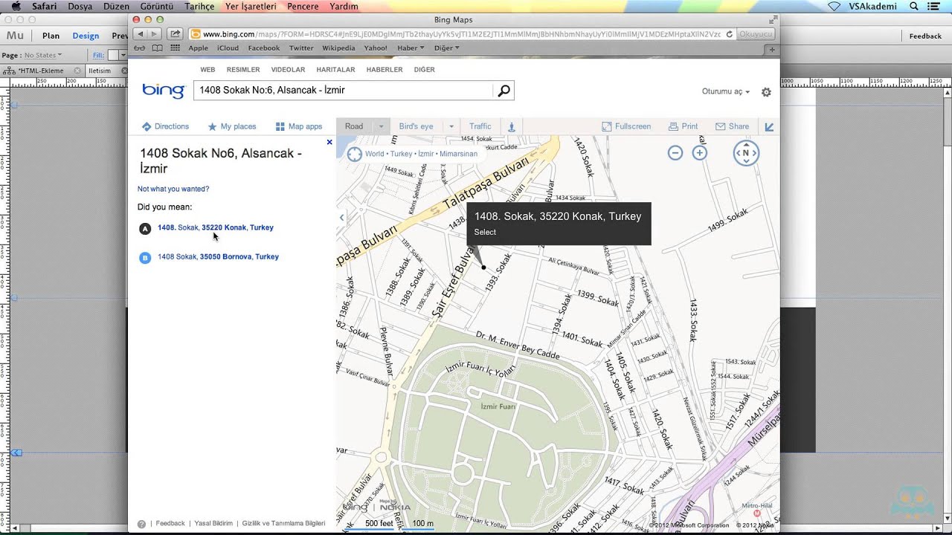The height and width of the screenshot is (535, 952).
Task: Zoom out the map with the minus button
Action: tap(675, 153)
